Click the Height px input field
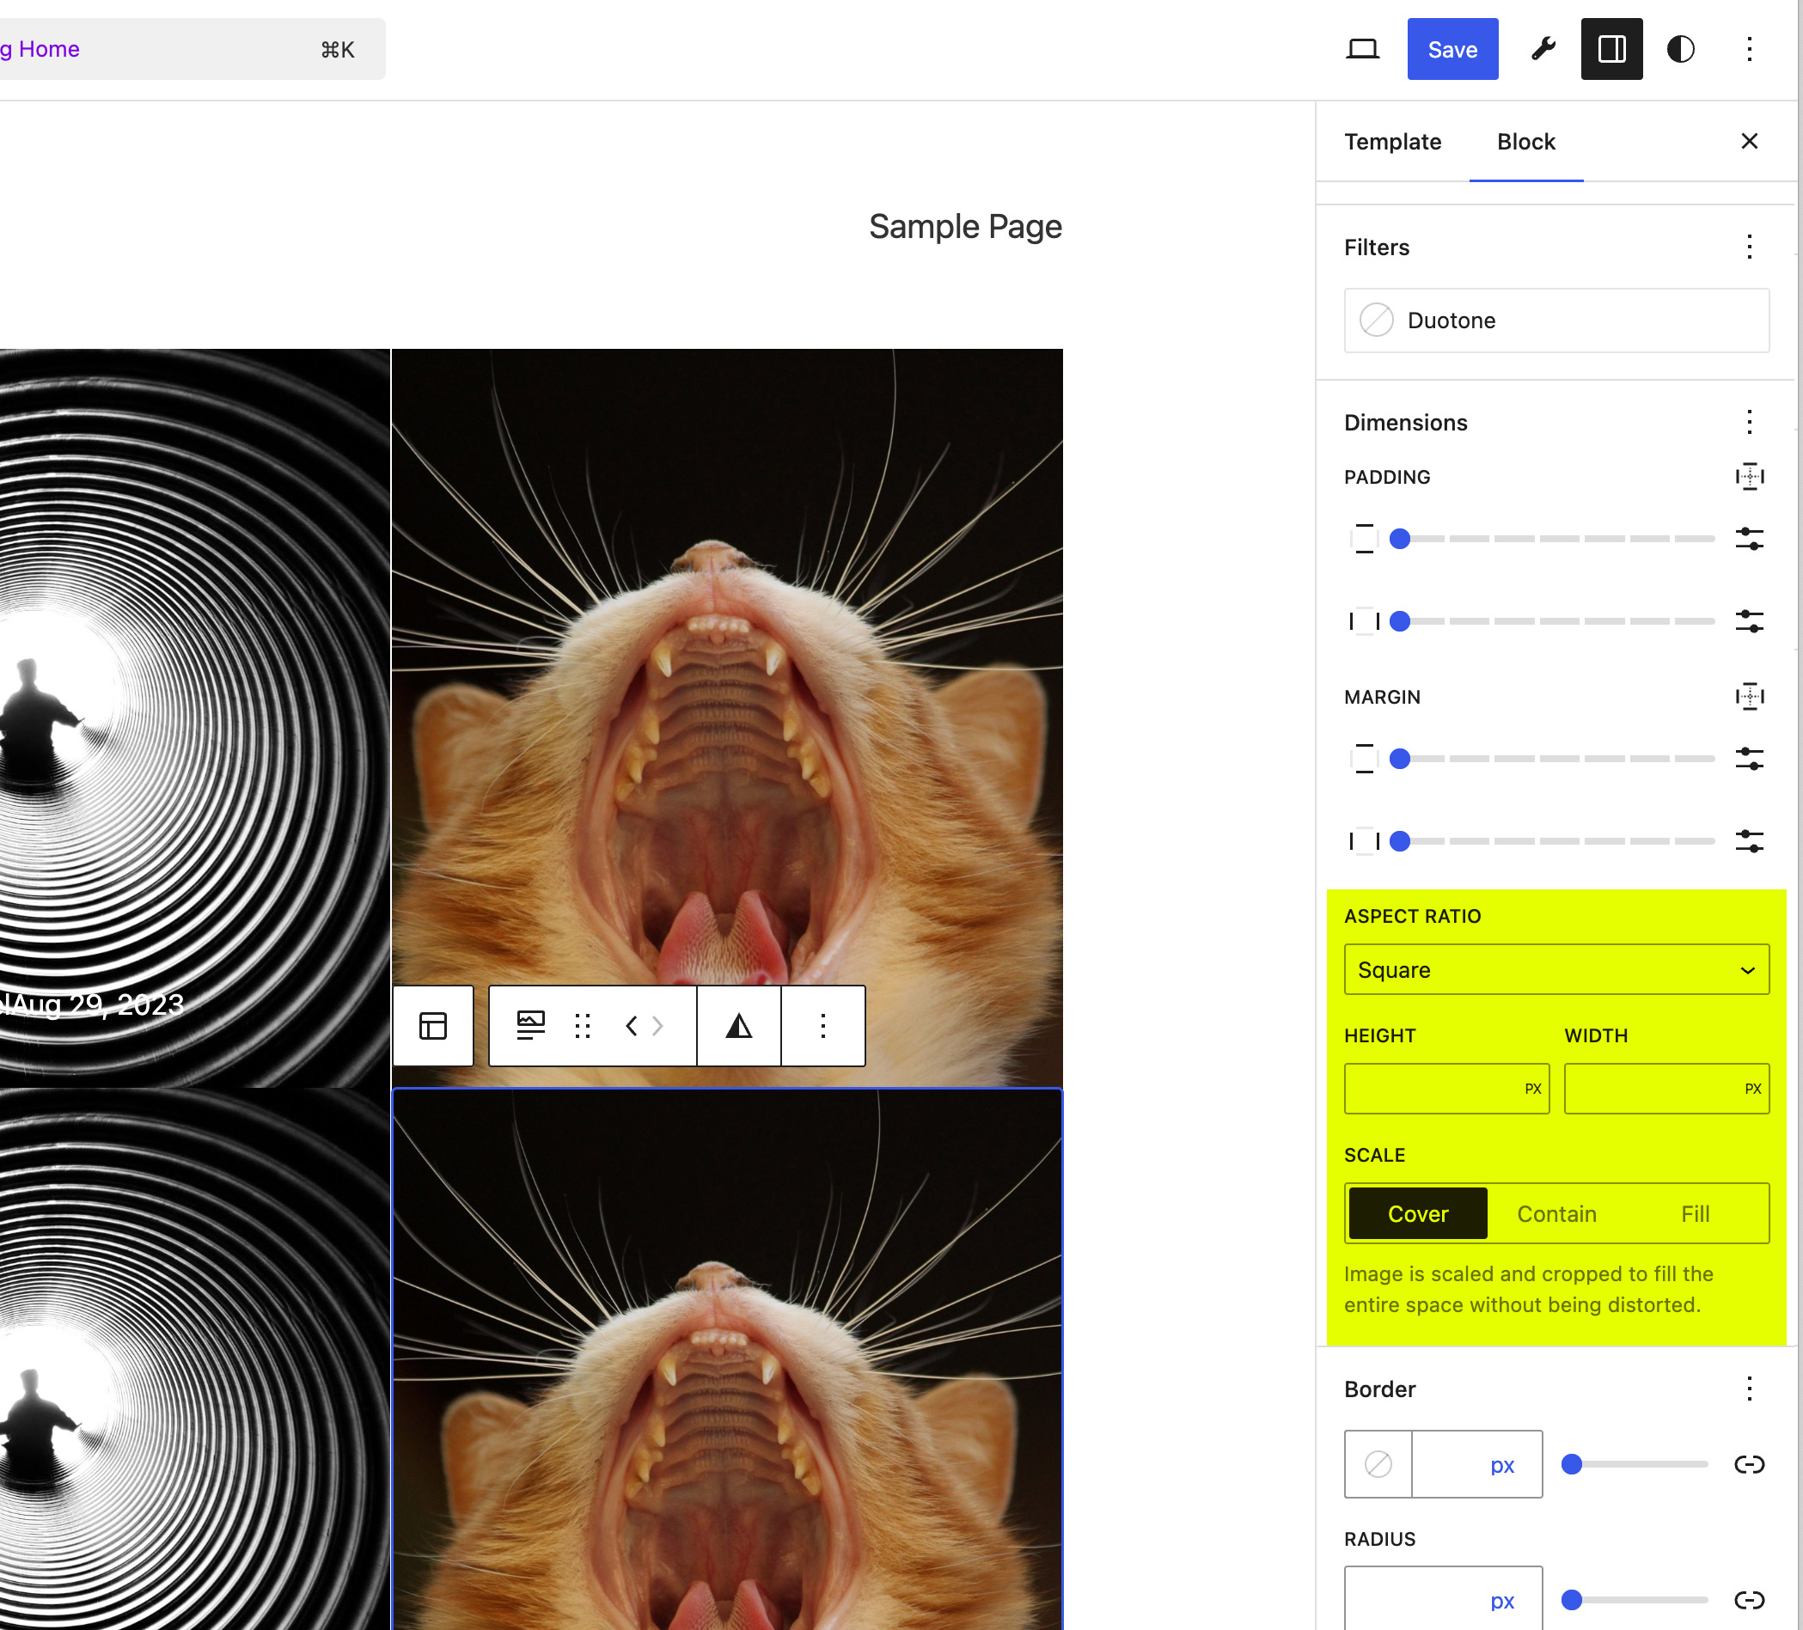Viewport: 1803px width, 1630px height. (x=1446, y=1088)
